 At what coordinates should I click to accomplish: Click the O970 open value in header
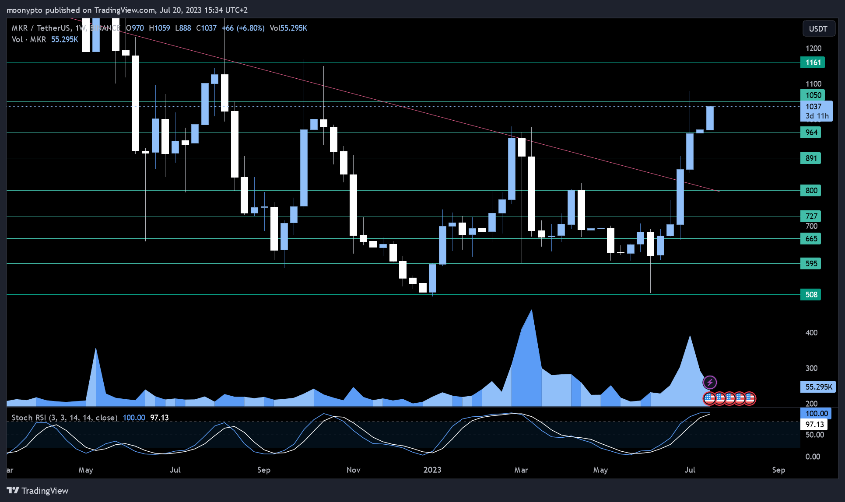point(135,28)
